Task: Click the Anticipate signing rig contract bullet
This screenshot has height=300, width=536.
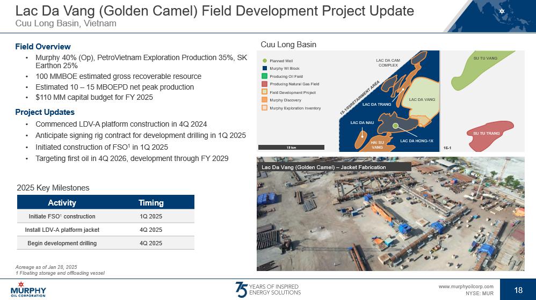Action: click(141, 135)
